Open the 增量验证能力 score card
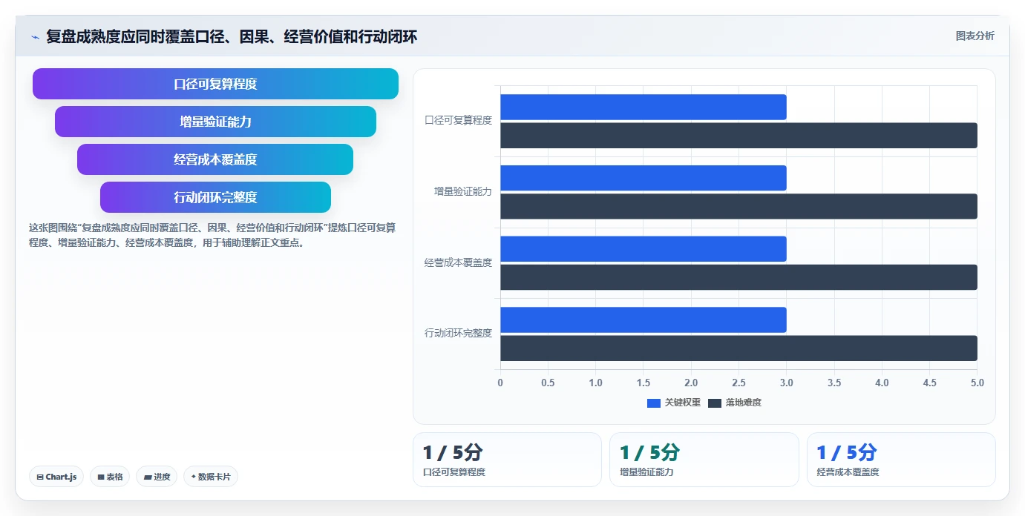1025x516 pixels. pos(704,460)
